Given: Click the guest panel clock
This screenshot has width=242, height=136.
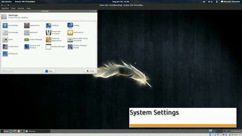Looking at the screenshot, I should click(x=236, y=131).
